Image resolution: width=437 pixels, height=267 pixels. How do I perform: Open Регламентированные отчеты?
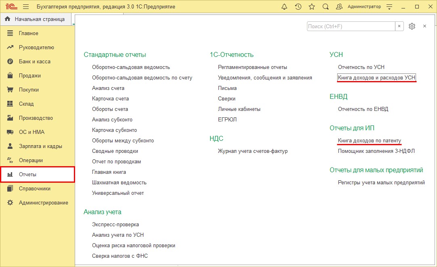point(252,67)
